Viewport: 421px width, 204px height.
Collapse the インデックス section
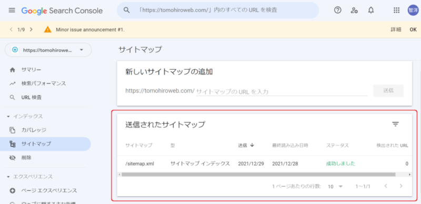(x=8, y=116)
